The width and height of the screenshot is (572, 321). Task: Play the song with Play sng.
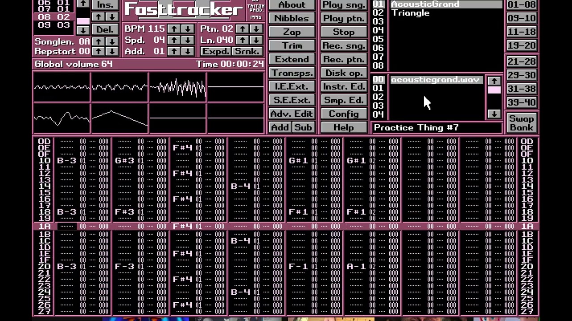coord(344,5)
